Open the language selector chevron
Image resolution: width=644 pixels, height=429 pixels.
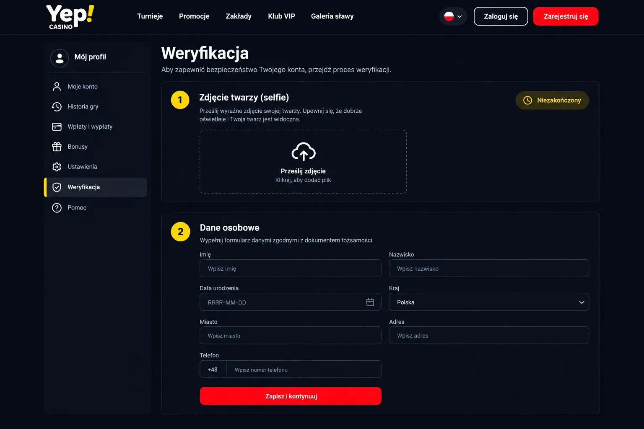coord(460,17)
